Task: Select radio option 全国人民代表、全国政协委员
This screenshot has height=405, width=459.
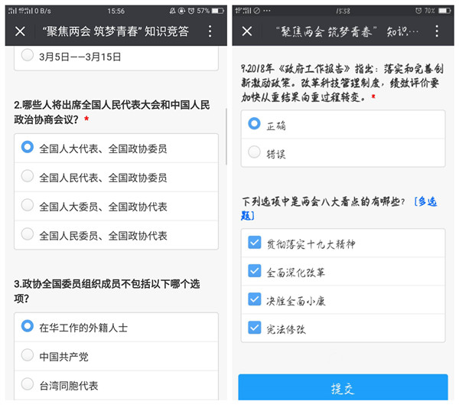Action: pyautogui.click(x=28, y=177)
